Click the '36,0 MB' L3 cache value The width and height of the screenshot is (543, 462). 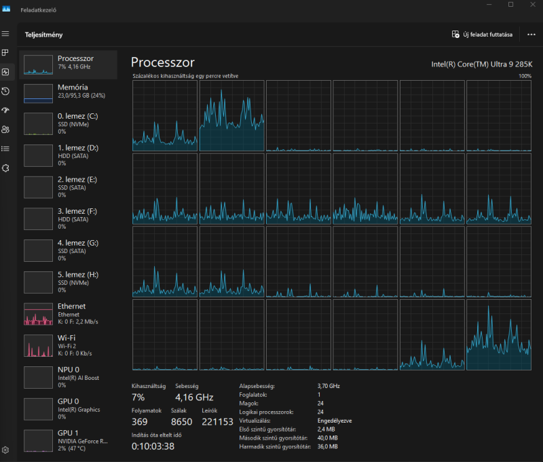328,447
